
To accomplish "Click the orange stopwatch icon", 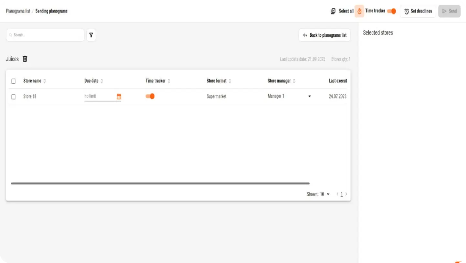I will 359,11.
